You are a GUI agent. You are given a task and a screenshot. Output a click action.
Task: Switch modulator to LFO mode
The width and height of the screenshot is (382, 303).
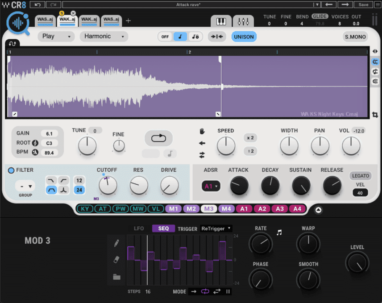pos(139,228)
